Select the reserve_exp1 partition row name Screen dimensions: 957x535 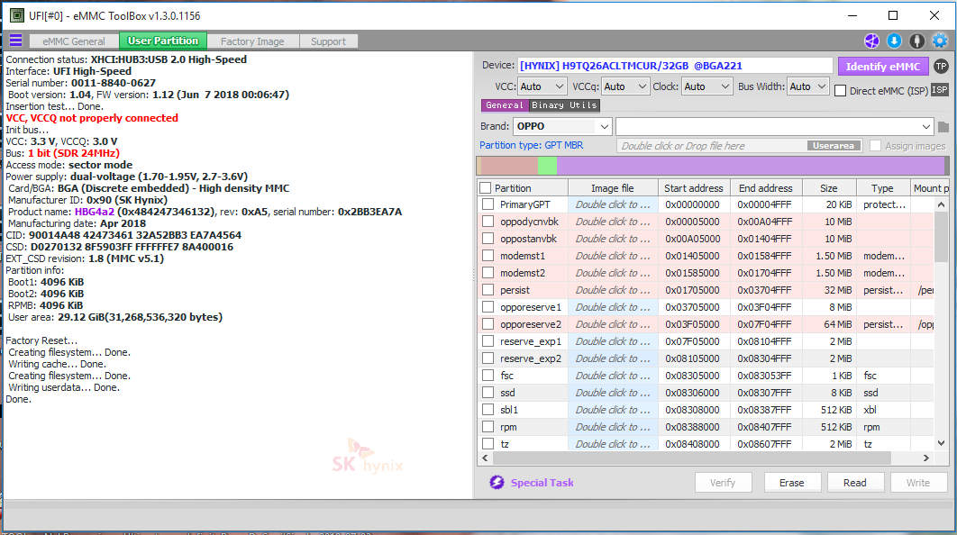531,341
